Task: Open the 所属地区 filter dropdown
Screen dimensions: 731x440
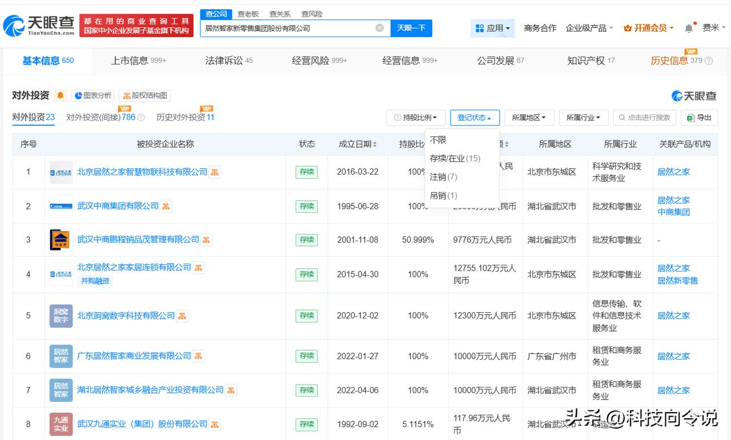Action: tap(529, 118)
